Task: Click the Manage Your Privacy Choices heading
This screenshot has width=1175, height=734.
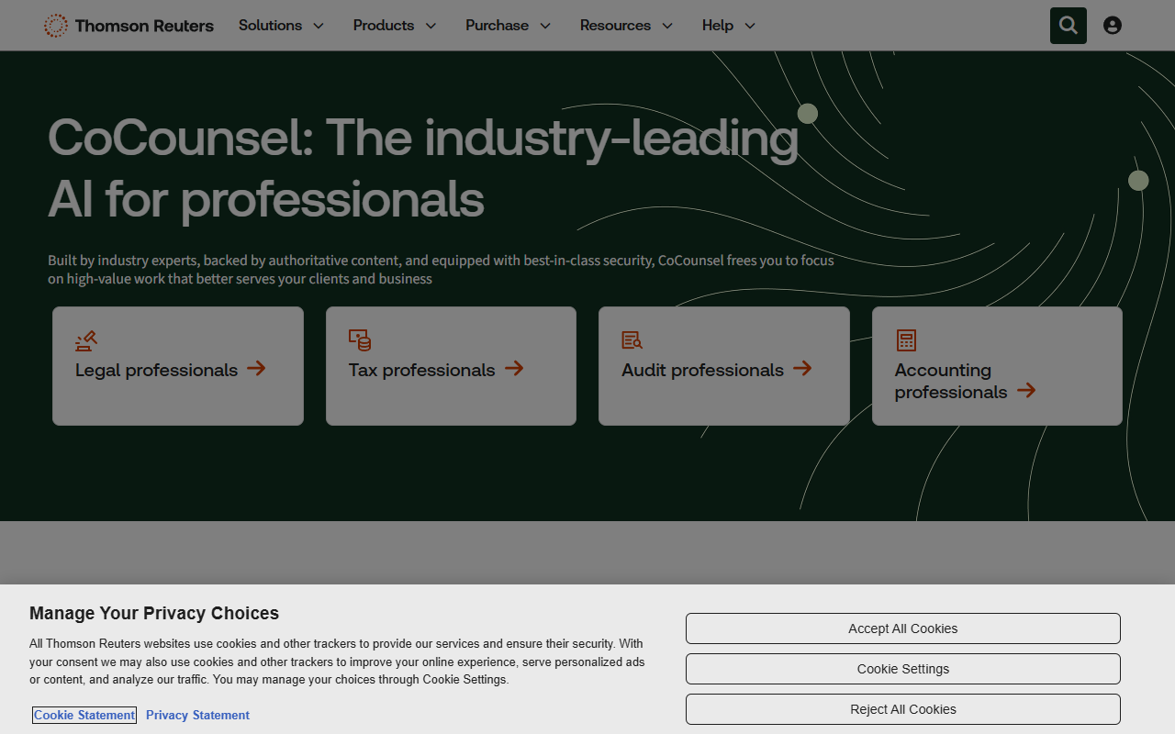Action: tap(154, 613)
